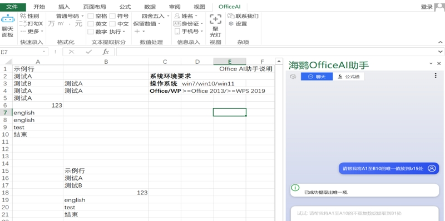Click the 手机号 phone number icon
The width and height of the screenshot is (445, 221).
coord(177,31)
